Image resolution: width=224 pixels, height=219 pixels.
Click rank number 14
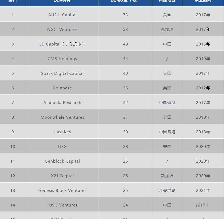point(13,205)
